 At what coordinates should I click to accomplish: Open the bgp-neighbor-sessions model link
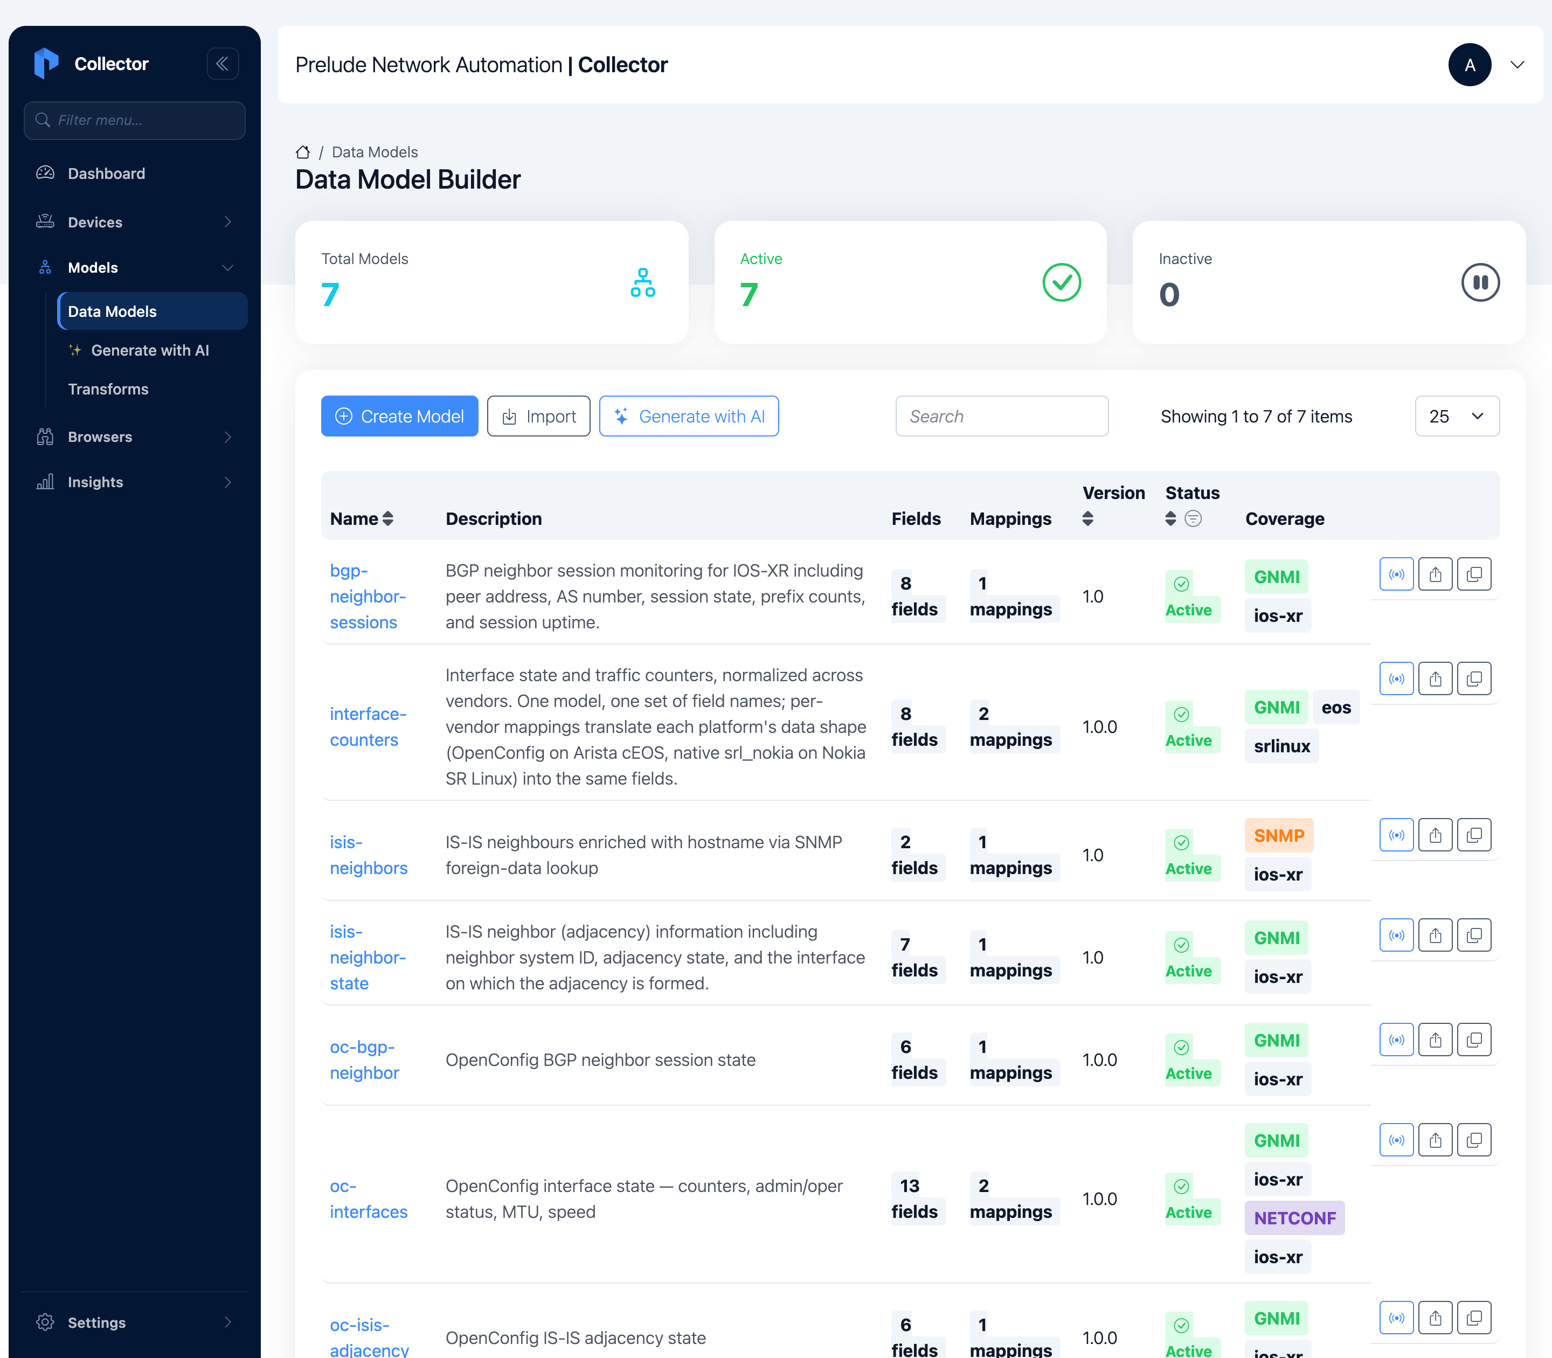368,597
